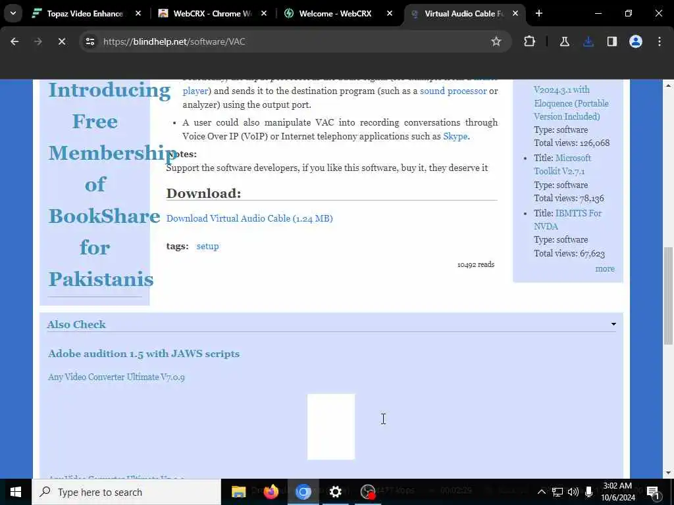Open Download Virtual Audio Cable (1.24 MB) link
The image size is (674, 505).
click(x=249, y=218)
